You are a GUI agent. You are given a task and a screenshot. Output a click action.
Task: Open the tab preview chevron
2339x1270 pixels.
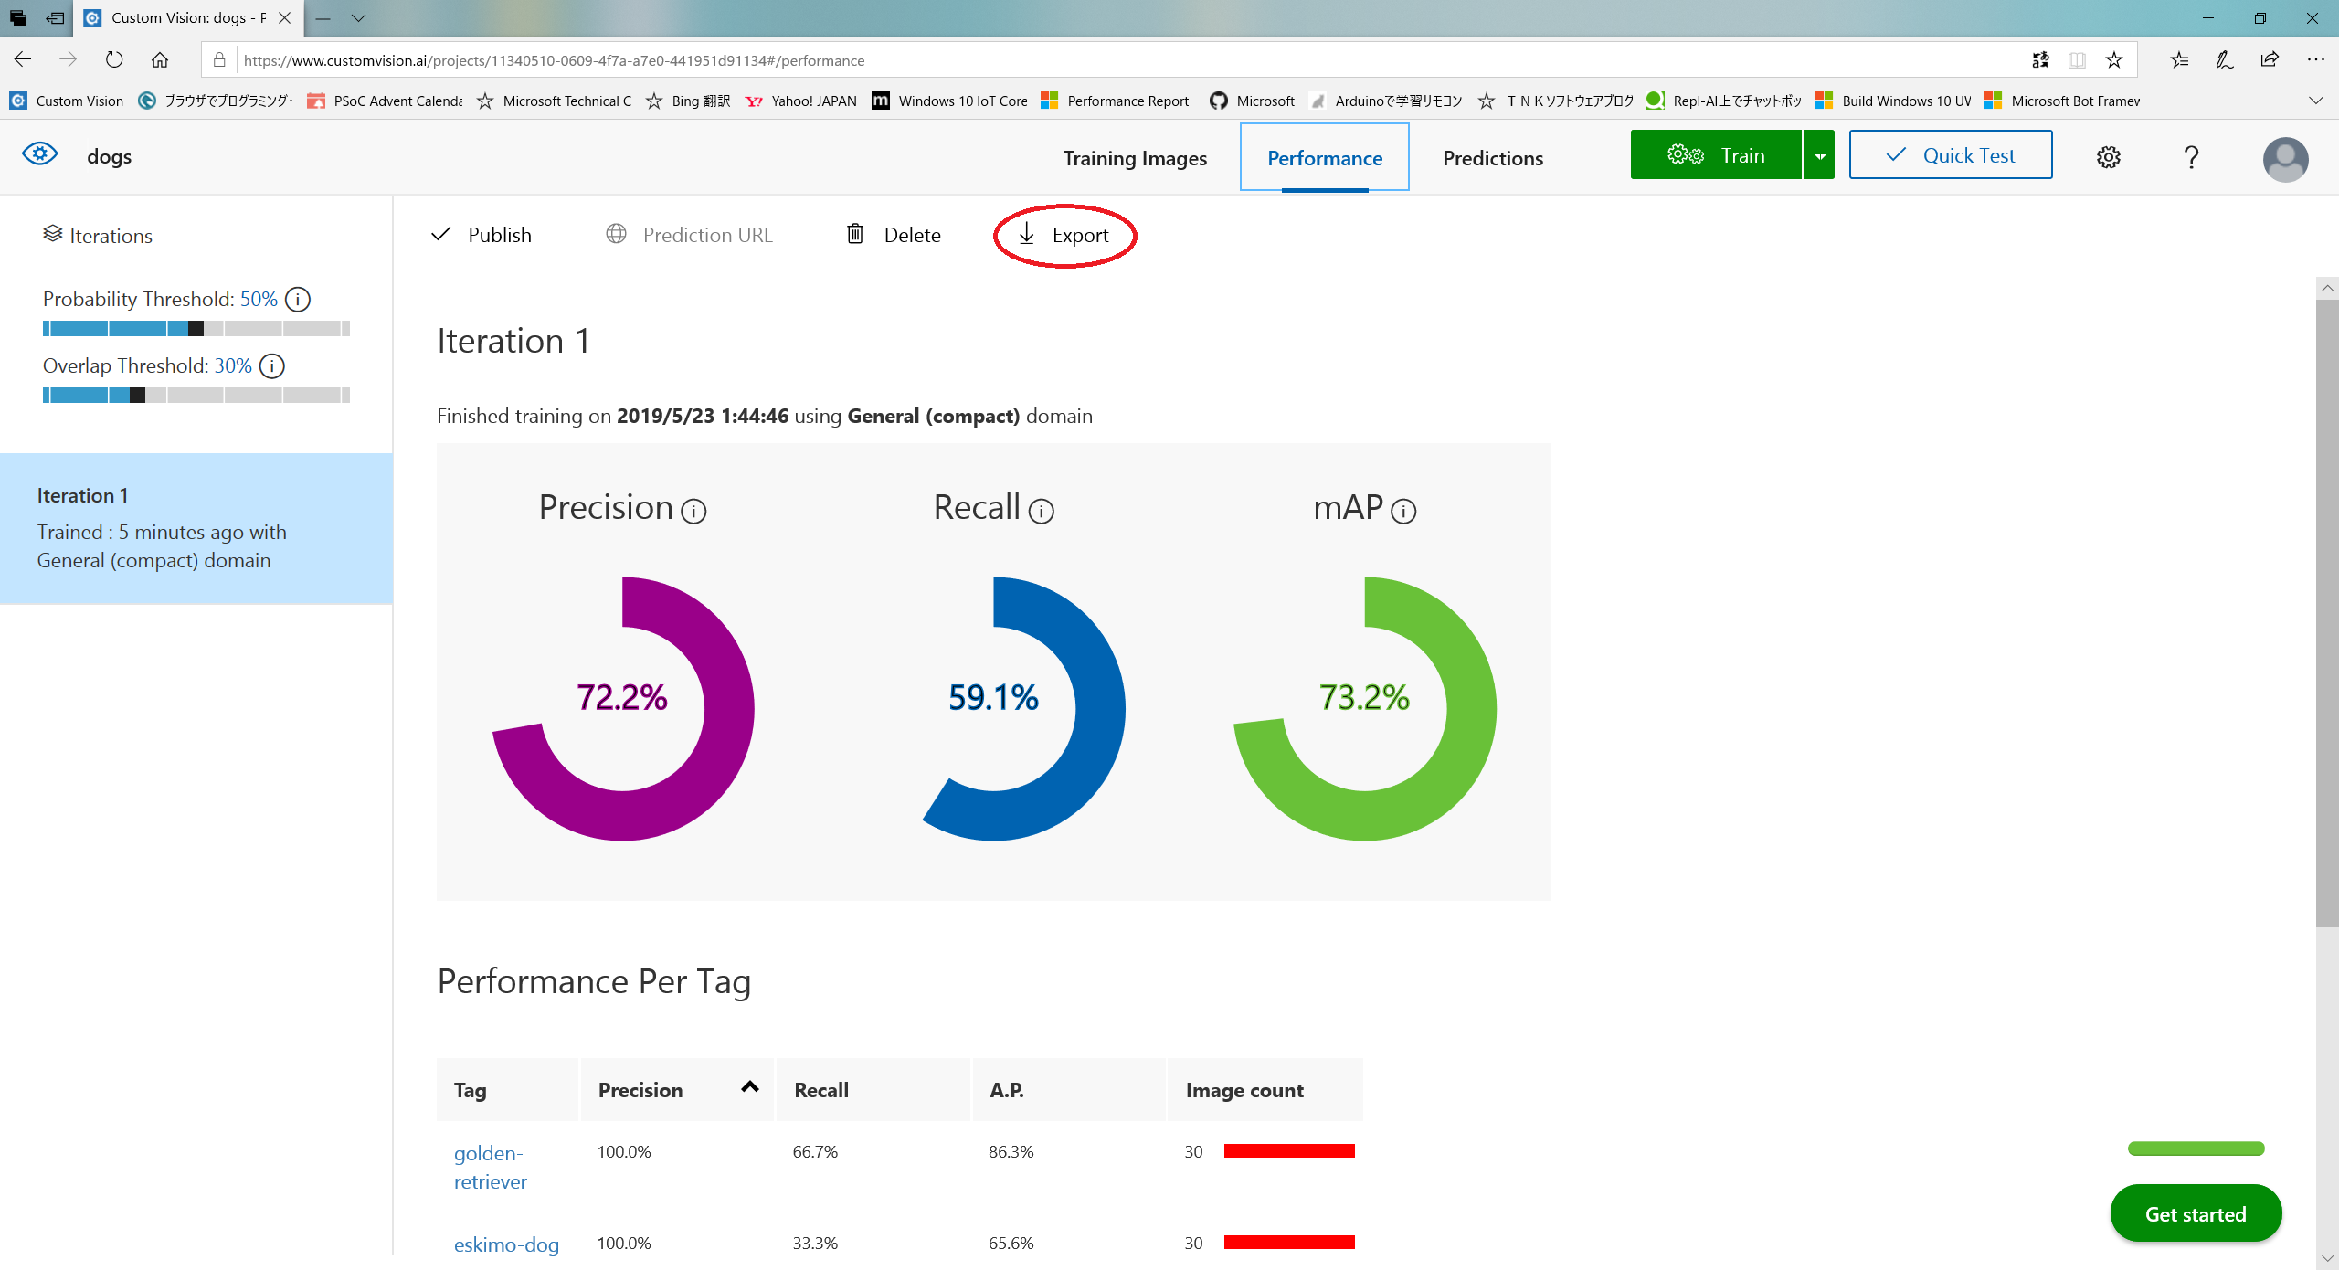(358, 18)
